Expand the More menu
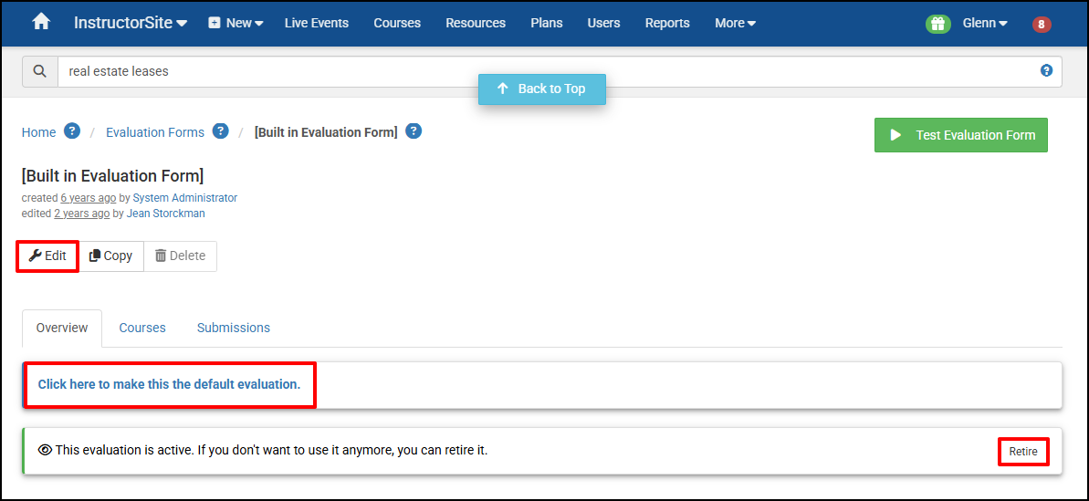Viewport: 1089px width, 501px height. pos(736,23)
